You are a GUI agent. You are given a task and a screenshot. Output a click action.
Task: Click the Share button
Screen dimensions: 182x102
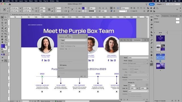click(152, 4)
